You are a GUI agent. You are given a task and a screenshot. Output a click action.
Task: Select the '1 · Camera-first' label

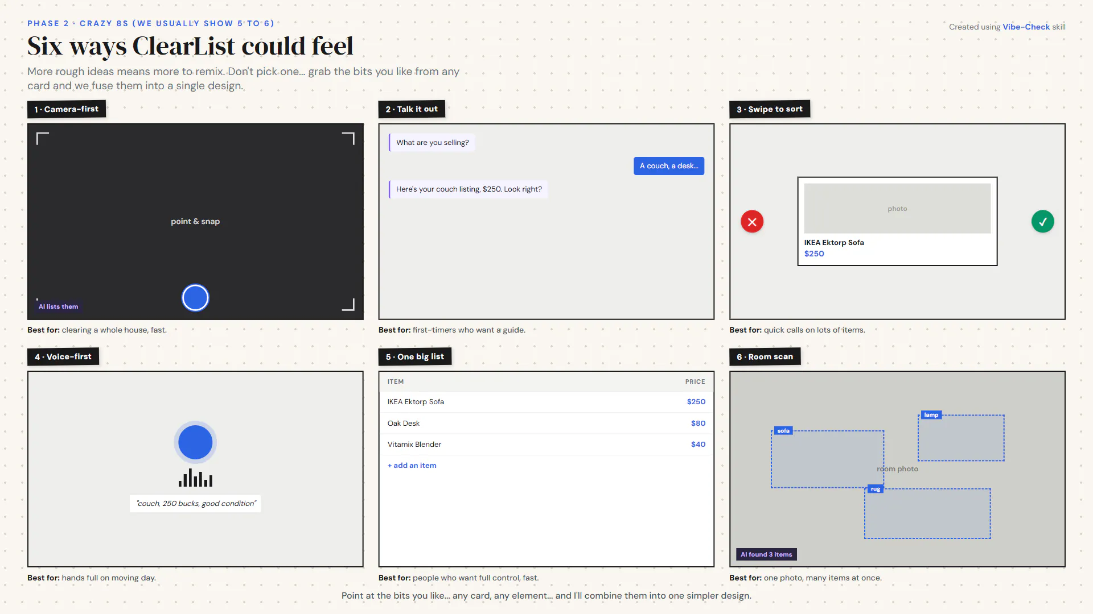(67, 109)
